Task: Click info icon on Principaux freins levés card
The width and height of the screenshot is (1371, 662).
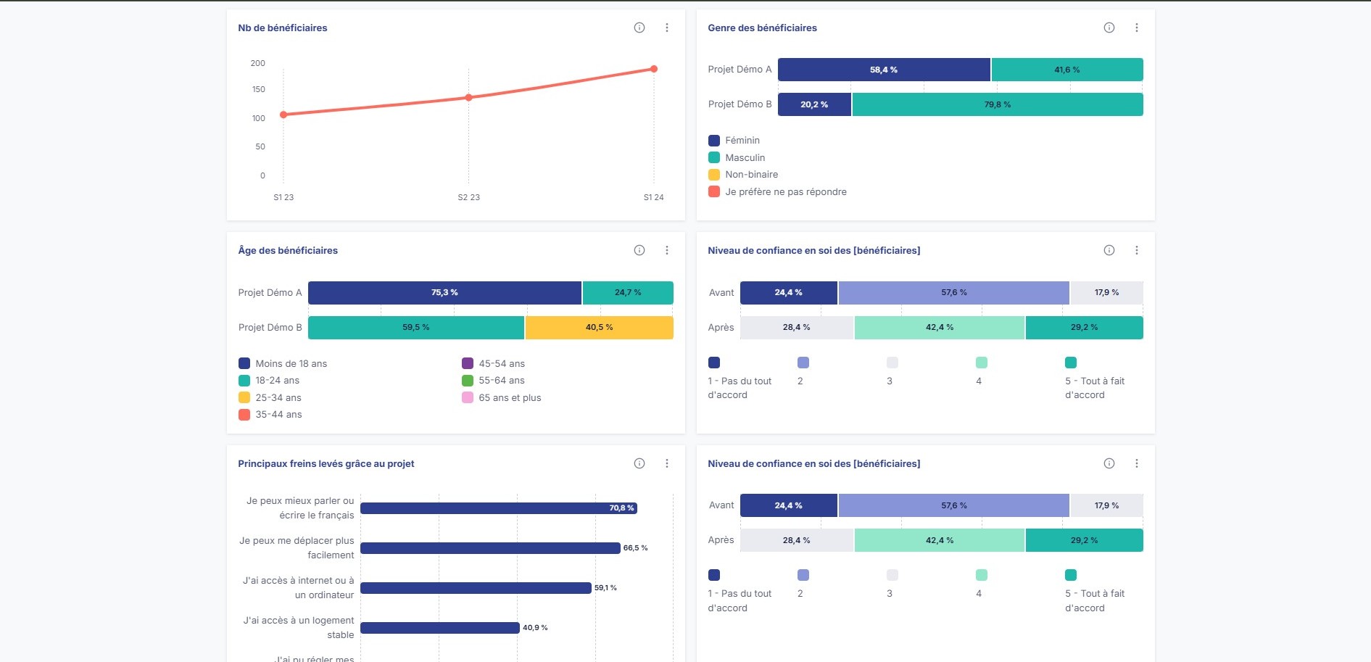Action: pyautogui.click(x=639, y=463)
